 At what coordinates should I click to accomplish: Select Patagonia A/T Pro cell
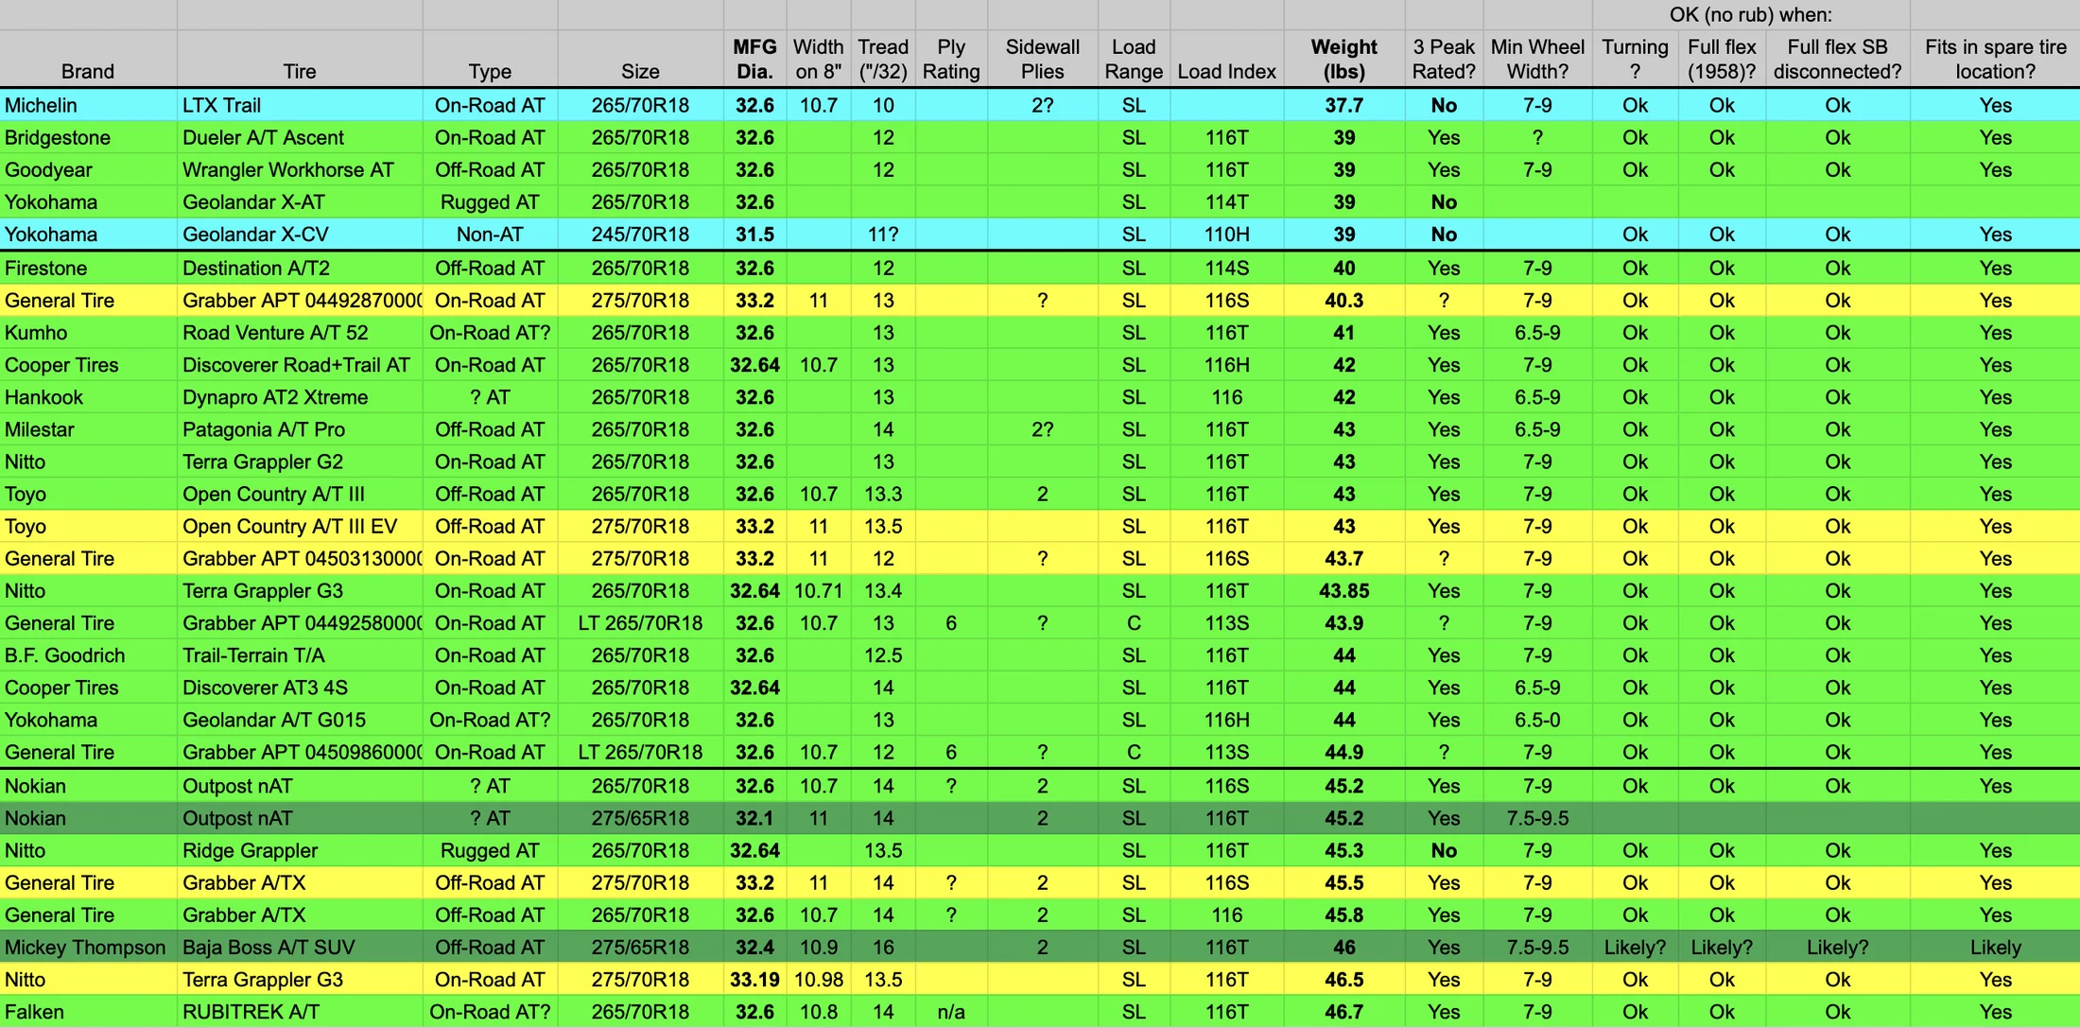pos(300,429)
